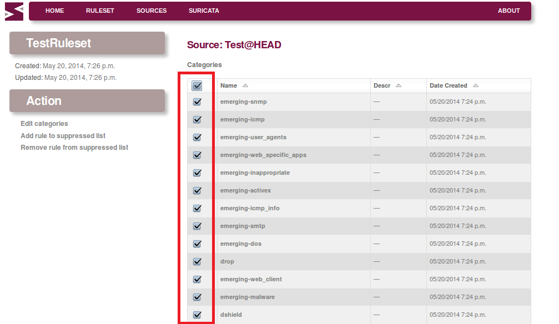Open the emerging-smtp category link
The height and width of the screenshot is (324, 559).
243,226
